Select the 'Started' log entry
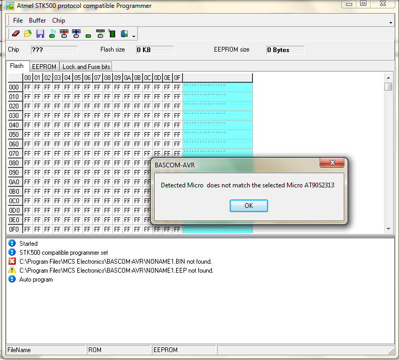 point(28,244)
